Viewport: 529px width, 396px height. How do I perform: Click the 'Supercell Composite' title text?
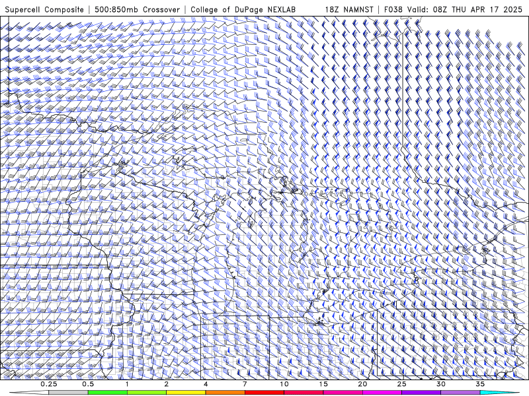coord(44,10)
